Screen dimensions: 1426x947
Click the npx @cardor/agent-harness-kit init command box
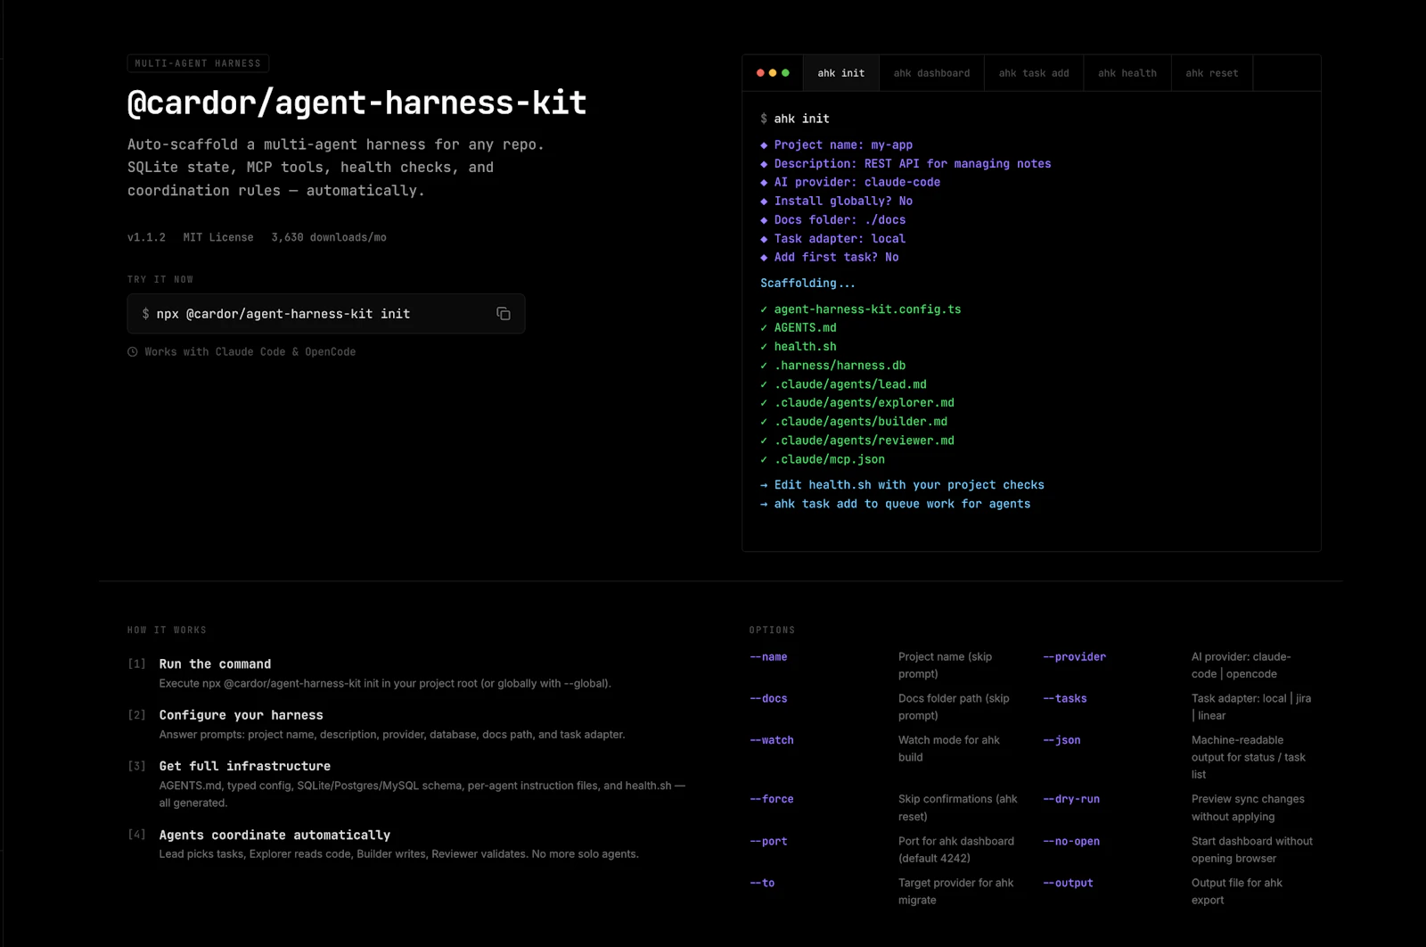[326, 314]
